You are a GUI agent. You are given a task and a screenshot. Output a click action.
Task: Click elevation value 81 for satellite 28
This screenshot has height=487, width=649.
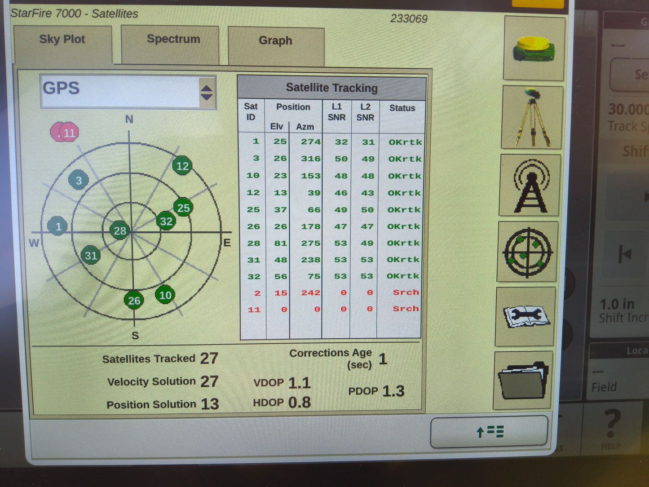(281, 243)
